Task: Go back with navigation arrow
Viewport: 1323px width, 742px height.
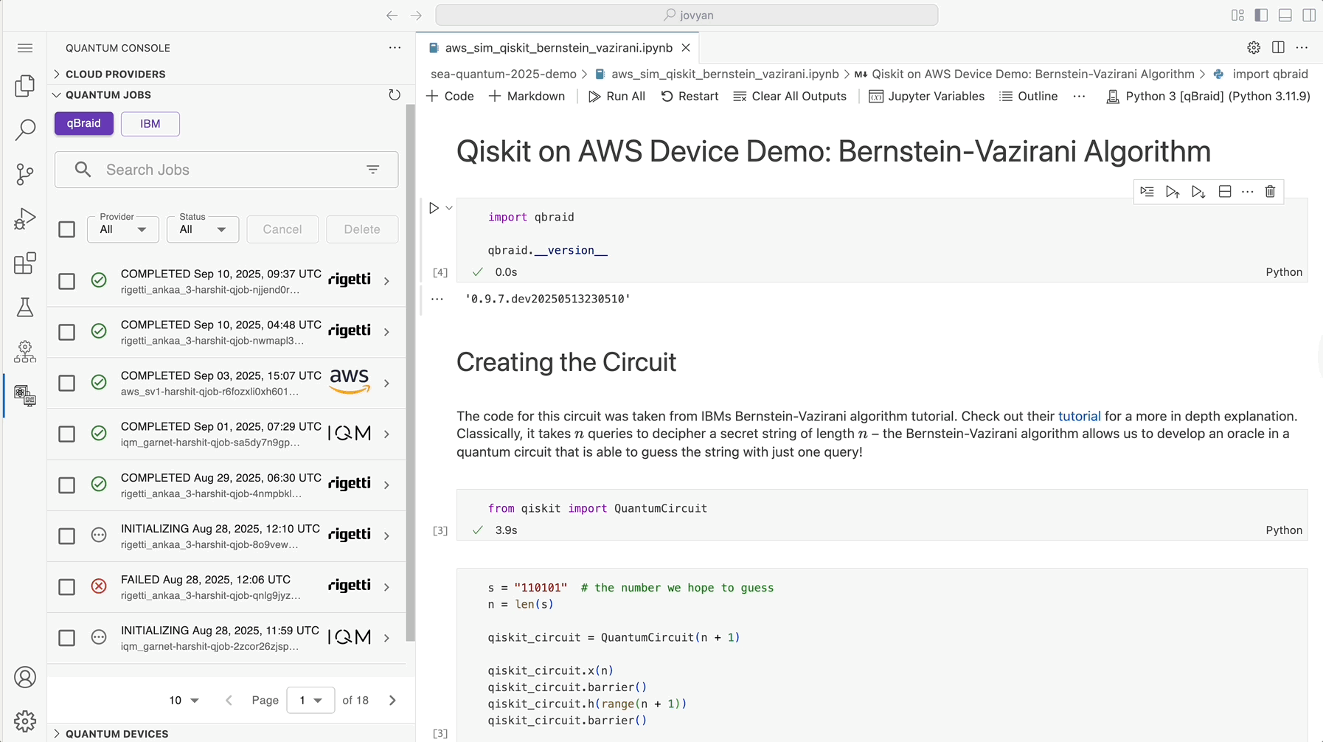Action: (x=392, y=15)
